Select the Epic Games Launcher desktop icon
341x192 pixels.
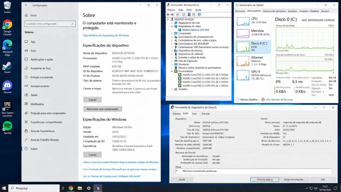[7, 109]
